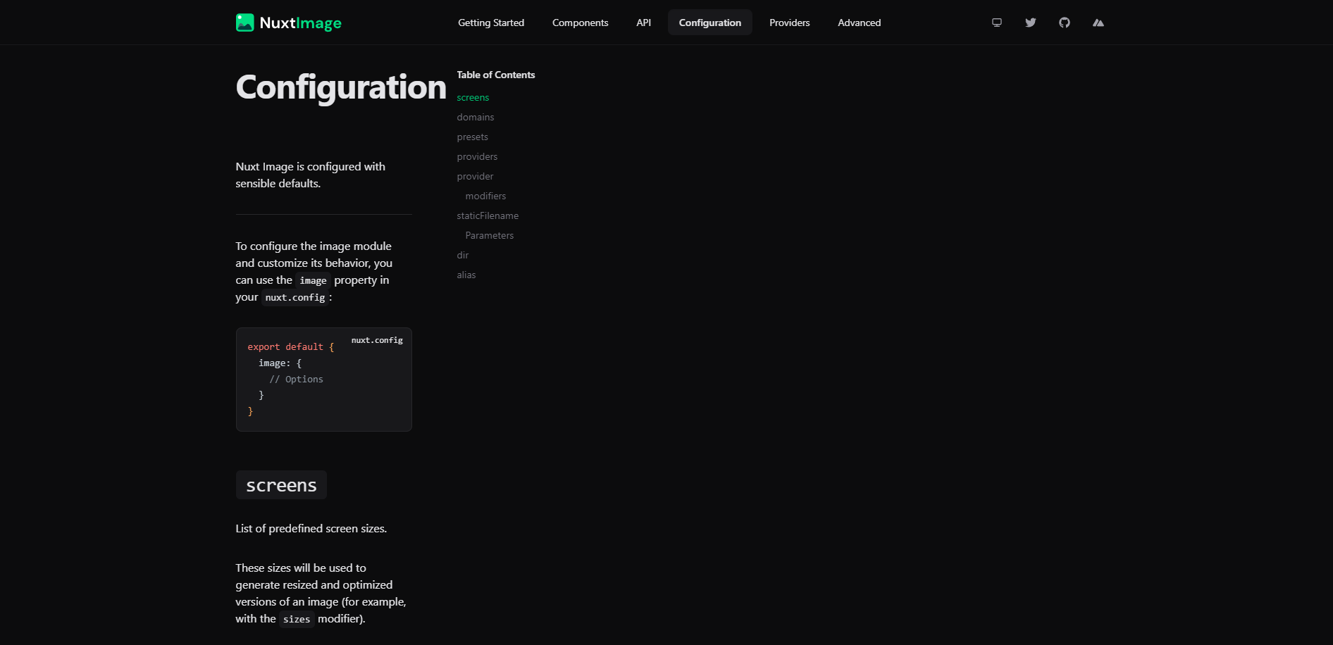Click the NuxtImage logo to go home
This screenshot has height=645, width=1333.
[x=288, y=22]
